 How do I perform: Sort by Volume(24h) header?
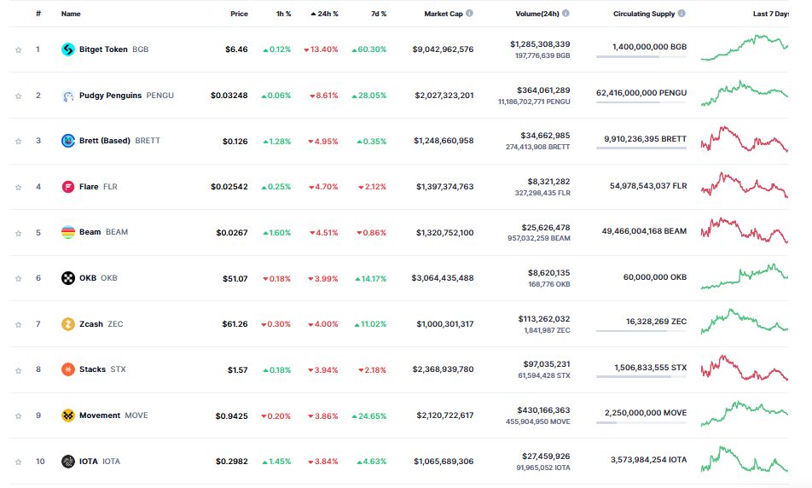pos(537,14)
